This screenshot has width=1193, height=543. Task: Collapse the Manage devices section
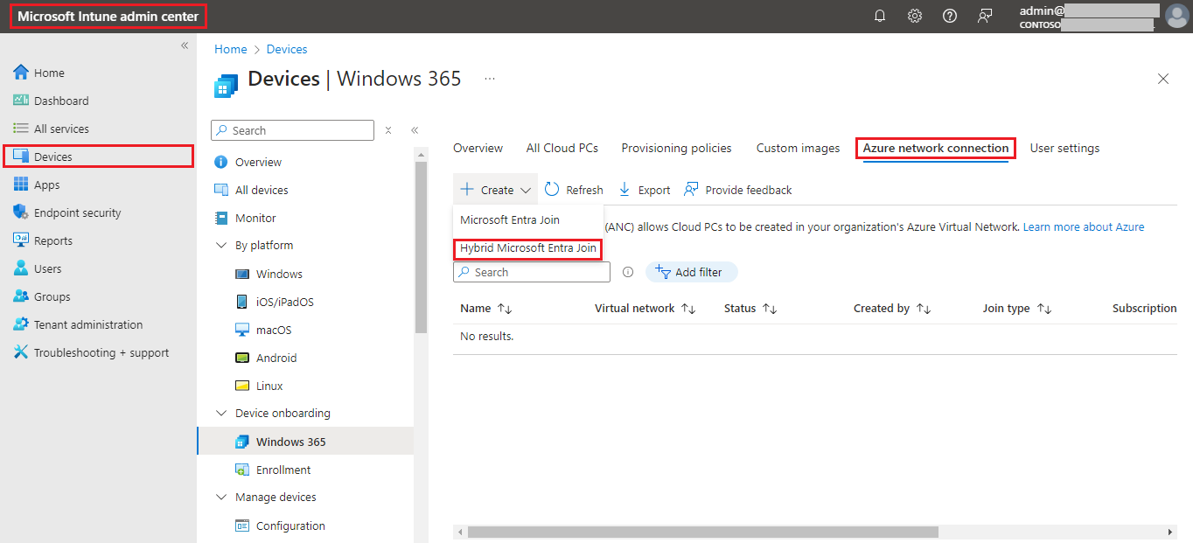coord(220,498)
